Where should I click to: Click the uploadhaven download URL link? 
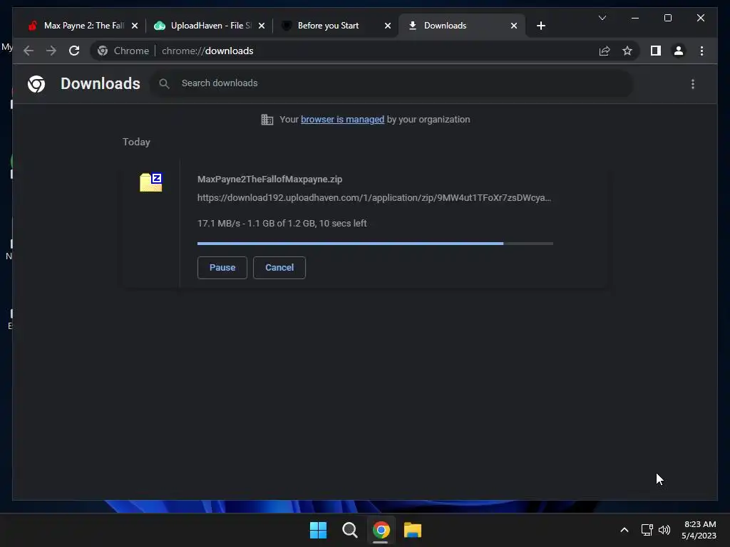[374, 198]
